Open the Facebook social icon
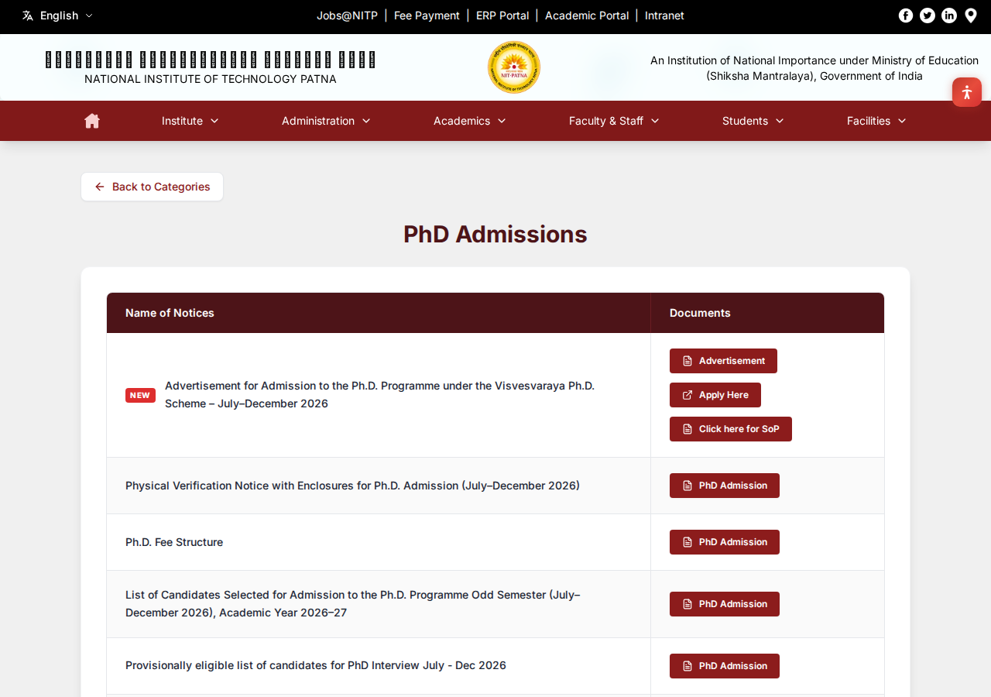 coord(906,15)
